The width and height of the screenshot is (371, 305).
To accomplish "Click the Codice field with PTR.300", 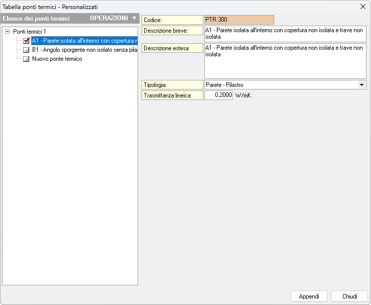I will 238,20.
